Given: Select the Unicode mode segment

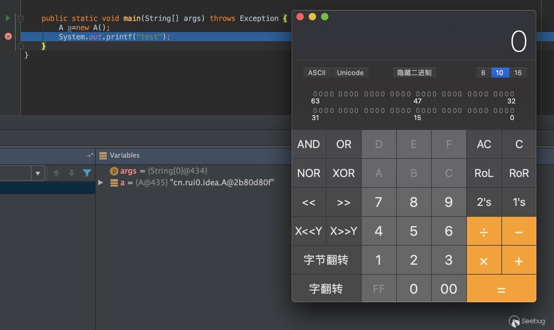Looking at the screenshot, I should tap(350, 73).
